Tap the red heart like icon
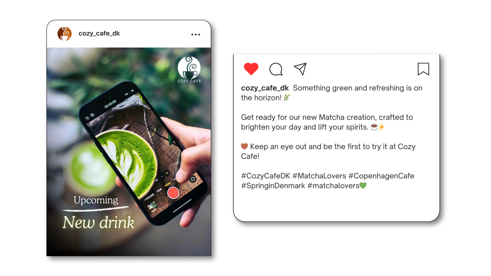Image resolution: width=491 pixels, height=276 pixels. pos(251,69)
